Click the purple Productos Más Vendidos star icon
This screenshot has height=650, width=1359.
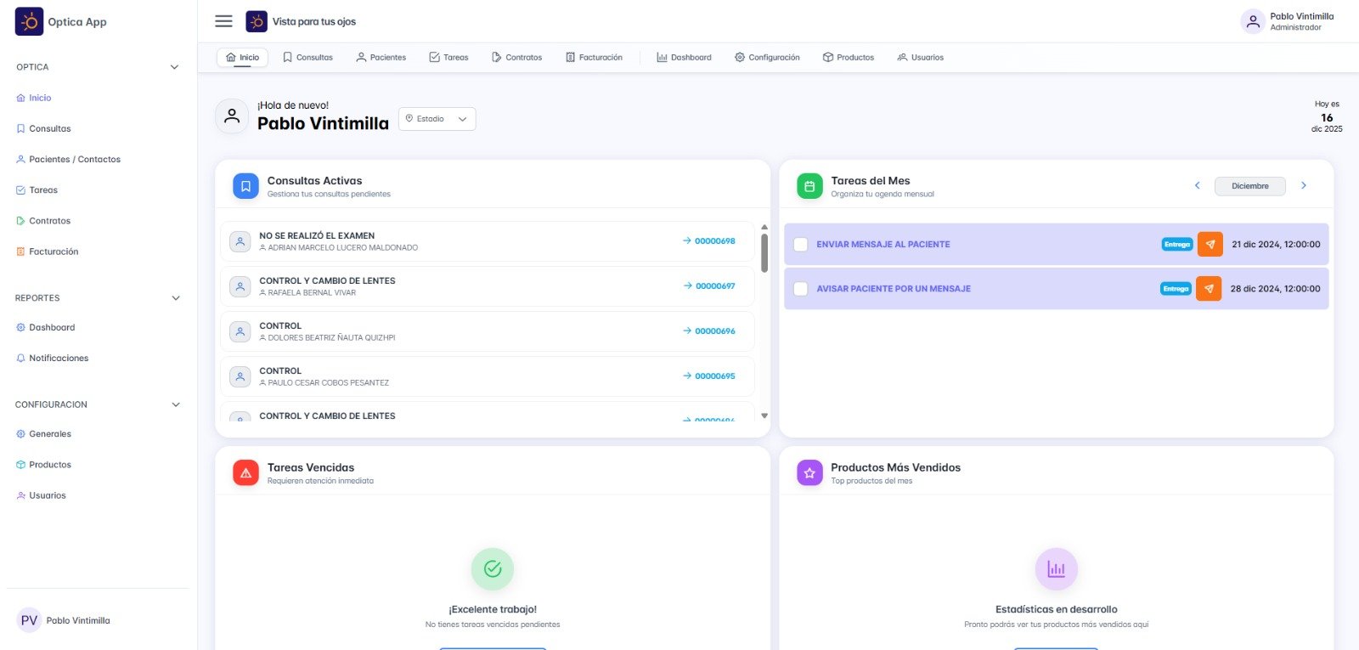809,473
